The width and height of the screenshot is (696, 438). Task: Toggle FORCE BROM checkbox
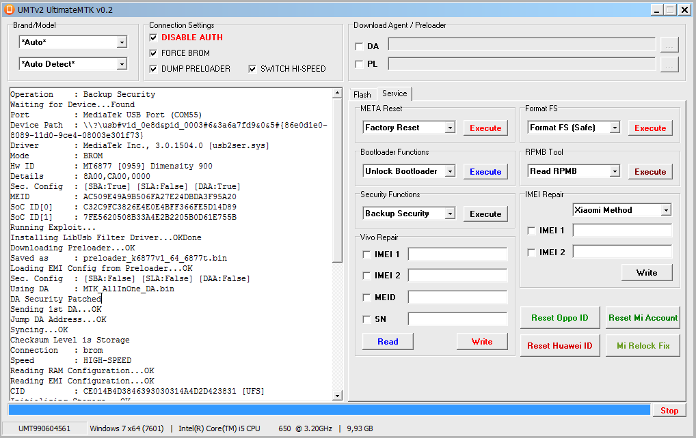(x=153, y=54)
